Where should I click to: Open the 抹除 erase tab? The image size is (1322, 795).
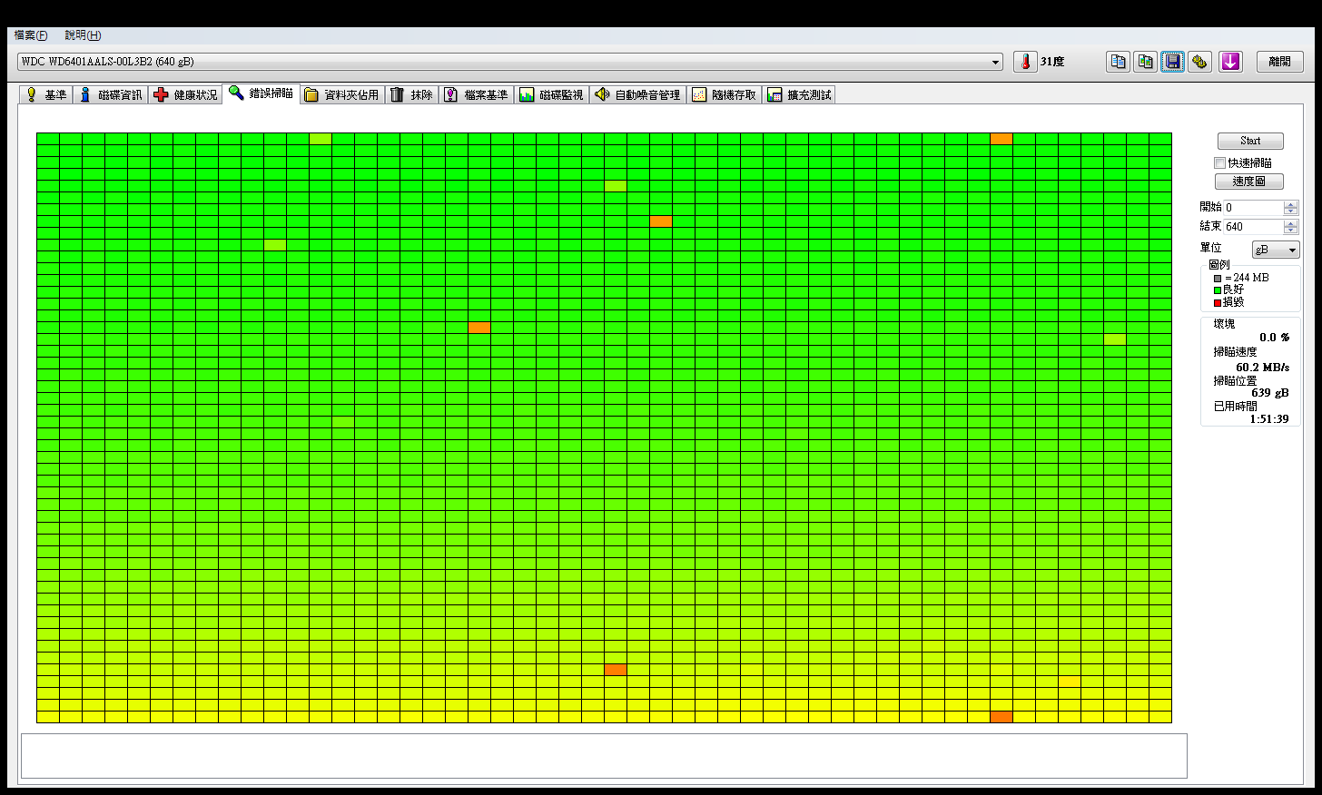tap(411, 94)
